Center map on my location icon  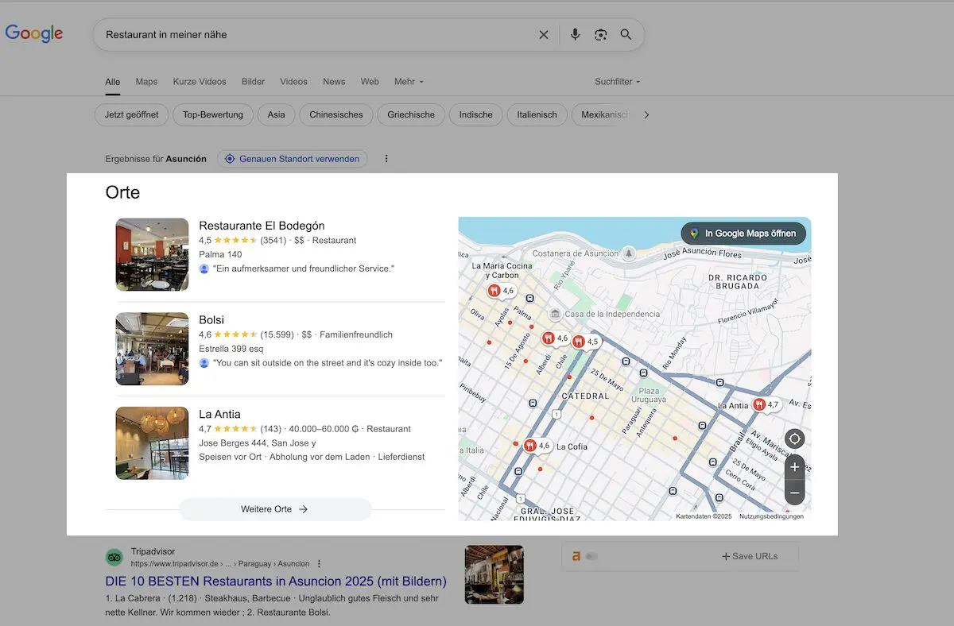(794, 439)
